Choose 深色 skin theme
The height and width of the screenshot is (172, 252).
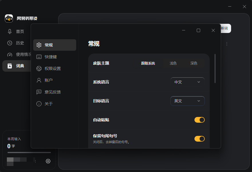click(x=194, y=63)
